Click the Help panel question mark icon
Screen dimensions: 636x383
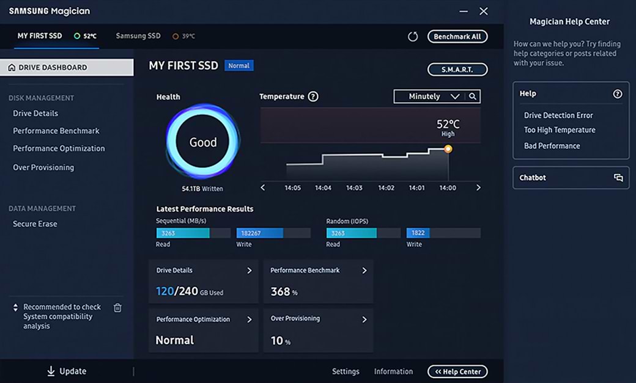tap(617, 94)
